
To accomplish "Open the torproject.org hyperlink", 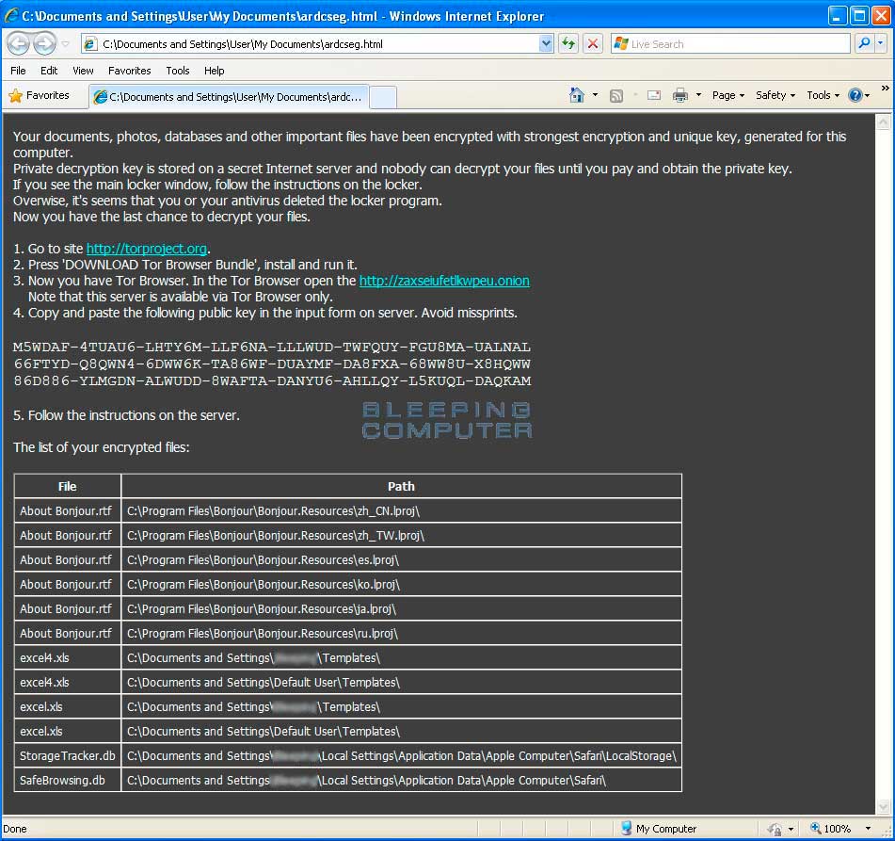I will [146, 249].
